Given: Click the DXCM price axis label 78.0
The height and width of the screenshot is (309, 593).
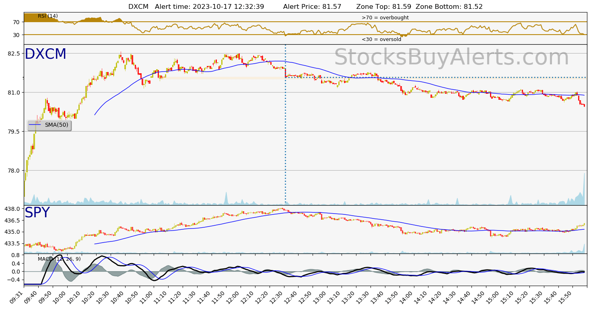Looking at the screenshot, I should pos(14,171).
